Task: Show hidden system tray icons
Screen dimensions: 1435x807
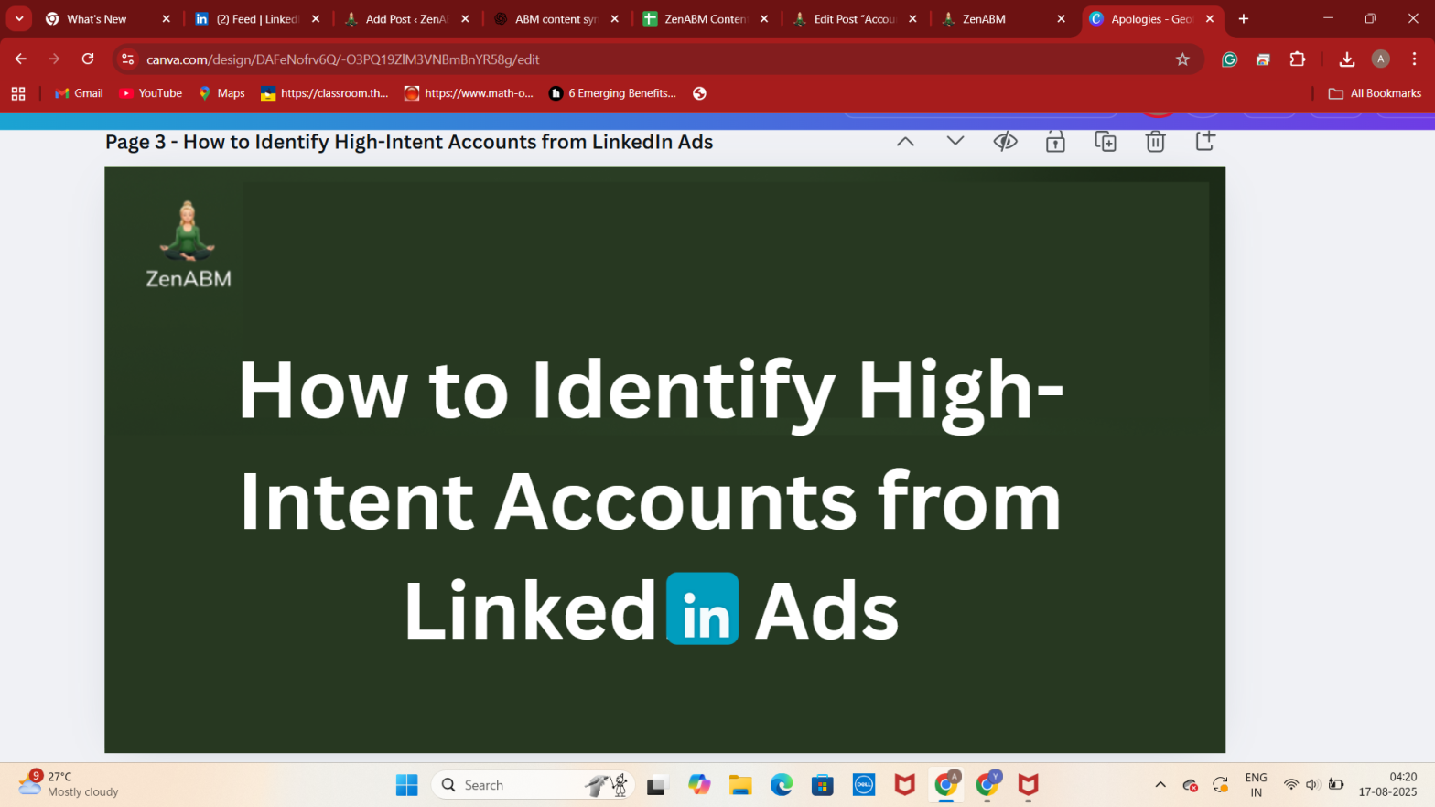Action: (1160, 785)
